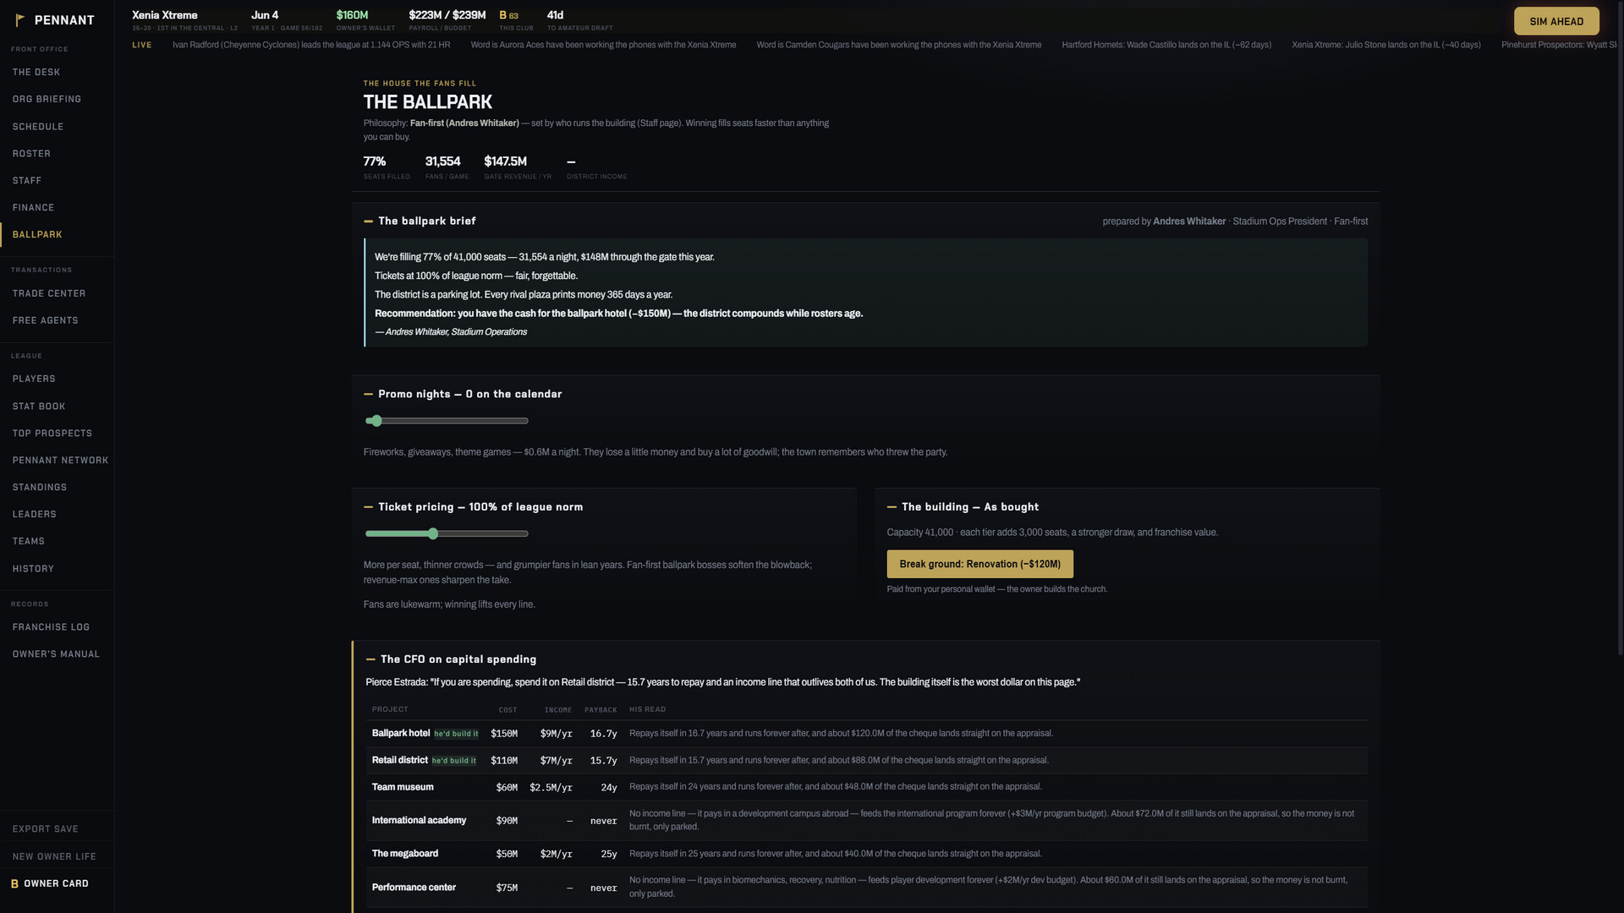Viewport: 1624px width, 913px height.
Task: Click the Pennant flag logo icon
Action: pyautogui.click(x=19, y=20)
